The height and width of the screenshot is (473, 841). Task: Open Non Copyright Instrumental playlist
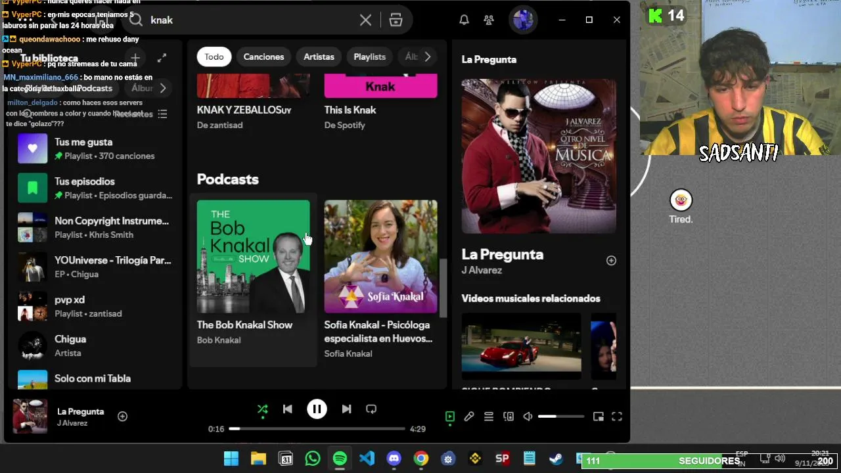click(x=94, y=227)
